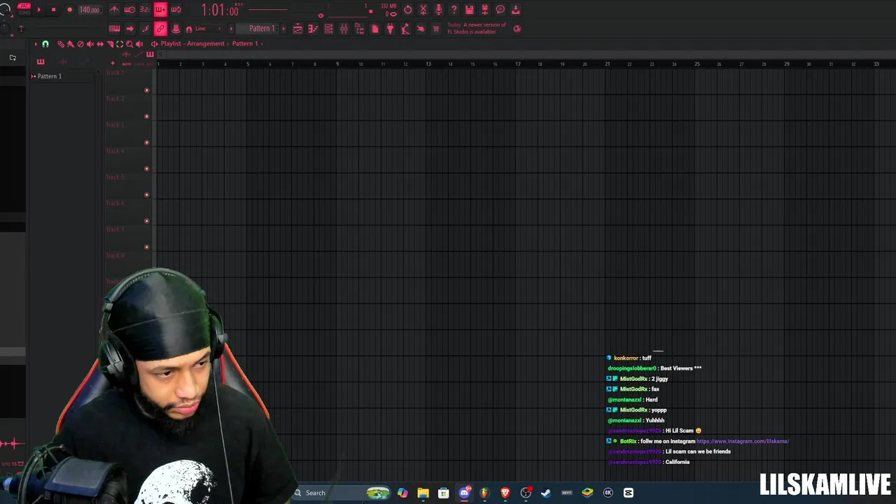
Task: Click the microphone one-click recording icon
Action: click(x=439, y=10)
